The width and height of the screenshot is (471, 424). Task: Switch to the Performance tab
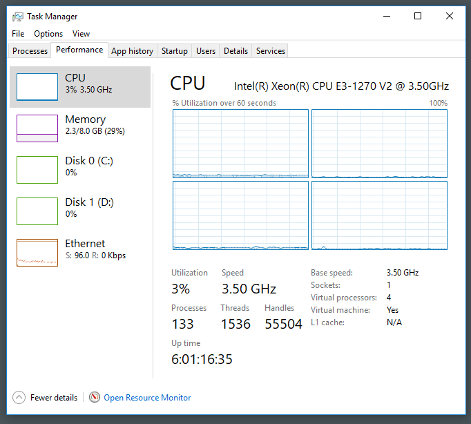[79, 50]
